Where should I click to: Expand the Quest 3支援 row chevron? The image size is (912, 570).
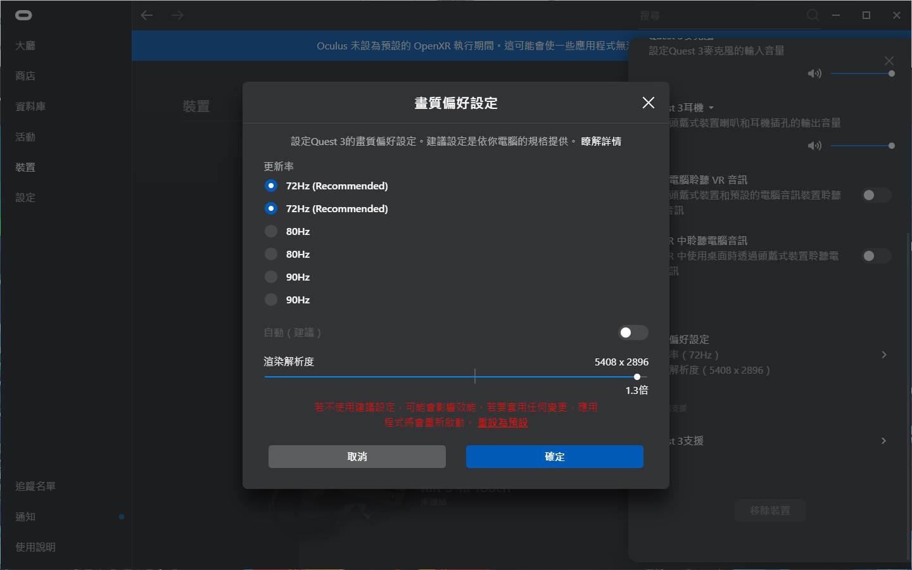pos(884,441)
